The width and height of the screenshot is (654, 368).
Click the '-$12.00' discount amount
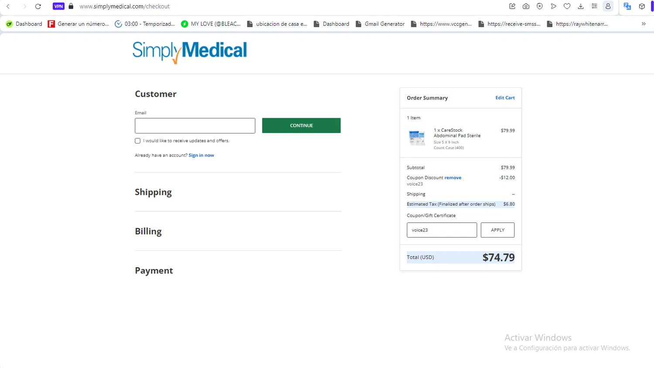[x=507, y=177]
